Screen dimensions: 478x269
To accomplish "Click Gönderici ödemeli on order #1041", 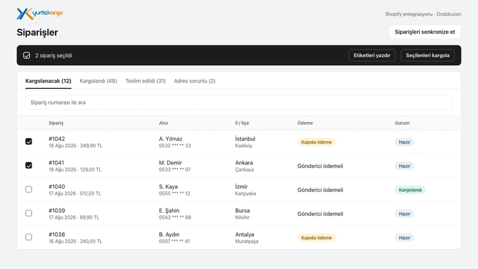I will (320, 166).
